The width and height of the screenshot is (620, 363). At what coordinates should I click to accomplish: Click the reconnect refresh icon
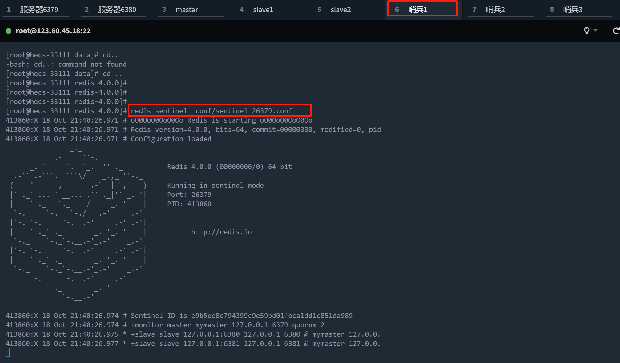(616, 30)
